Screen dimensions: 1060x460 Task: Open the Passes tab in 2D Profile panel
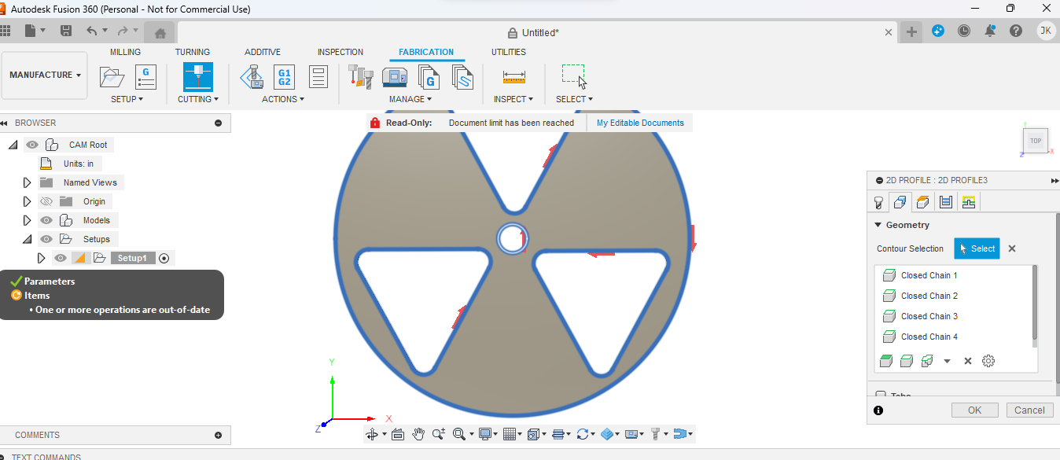946,202
